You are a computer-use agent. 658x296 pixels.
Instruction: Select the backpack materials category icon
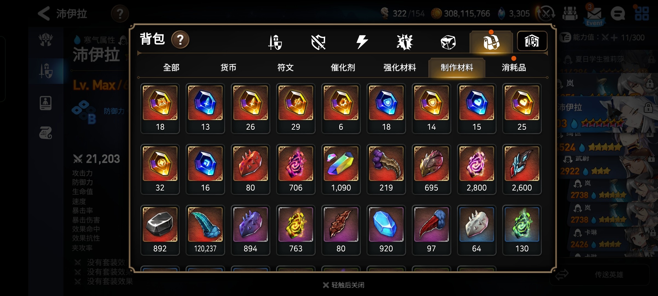tap(491, 42)
